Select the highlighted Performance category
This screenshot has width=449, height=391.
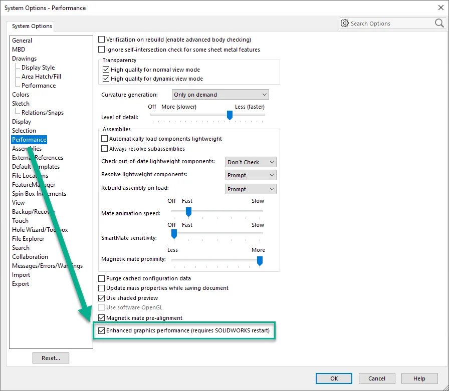coord(29,140)
